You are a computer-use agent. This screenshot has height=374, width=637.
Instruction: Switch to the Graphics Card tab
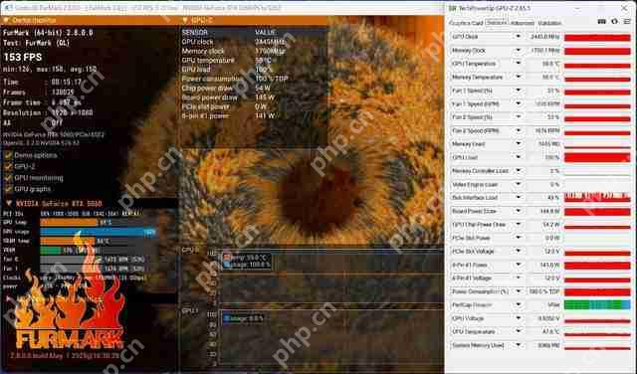click(466, 23)
